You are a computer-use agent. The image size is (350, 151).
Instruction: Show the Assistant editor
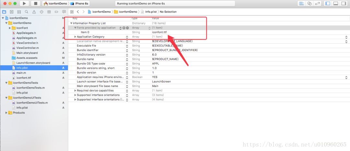tap(309, 3)
